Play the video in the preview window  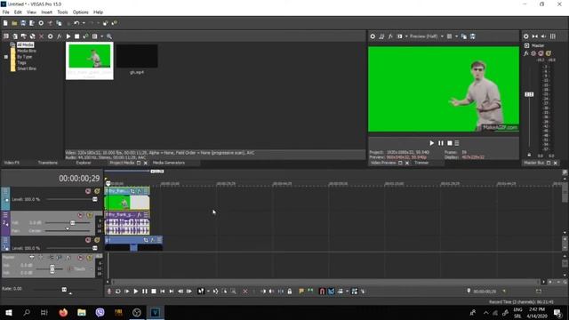pyautogui.click(x=431, y=143)
